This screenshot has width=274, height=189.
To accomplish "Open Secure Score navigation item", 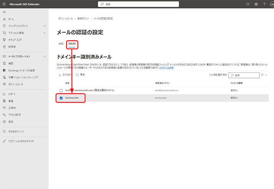I will [x=15, y=40].
